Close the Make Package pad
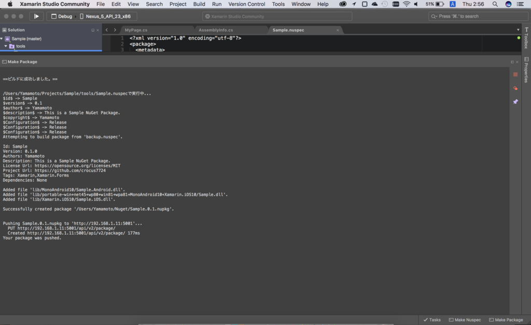The width and height of the screenshot is (531, 325). click(x=517, y=62)
